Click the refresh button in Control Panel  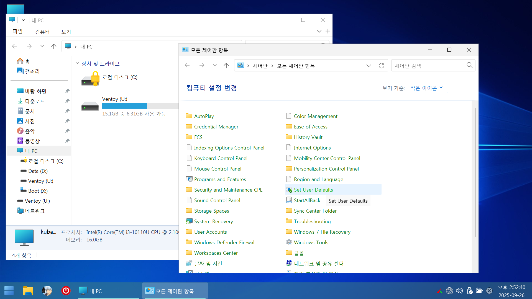pyautogui.click(x=382, y=66)
